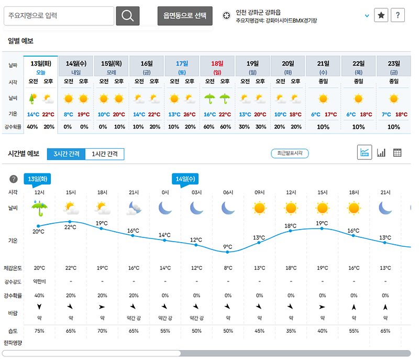This screenshot has height=359, width=419.
Task: Select the 18일(일) daily forecast tab
Action: 217,67
